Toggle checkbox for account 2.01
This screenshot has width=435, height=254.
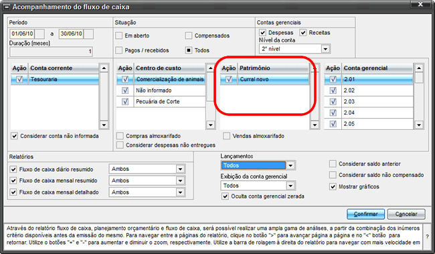click(333, 79)
